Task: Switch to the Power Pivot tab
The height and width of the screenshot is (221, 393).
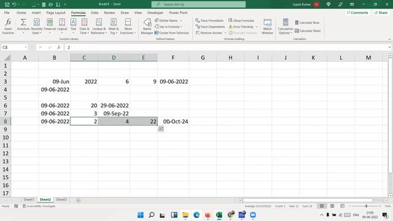Action: tap(178, 12)
